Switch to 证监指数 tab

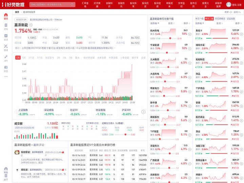click(x=231, y=19)
